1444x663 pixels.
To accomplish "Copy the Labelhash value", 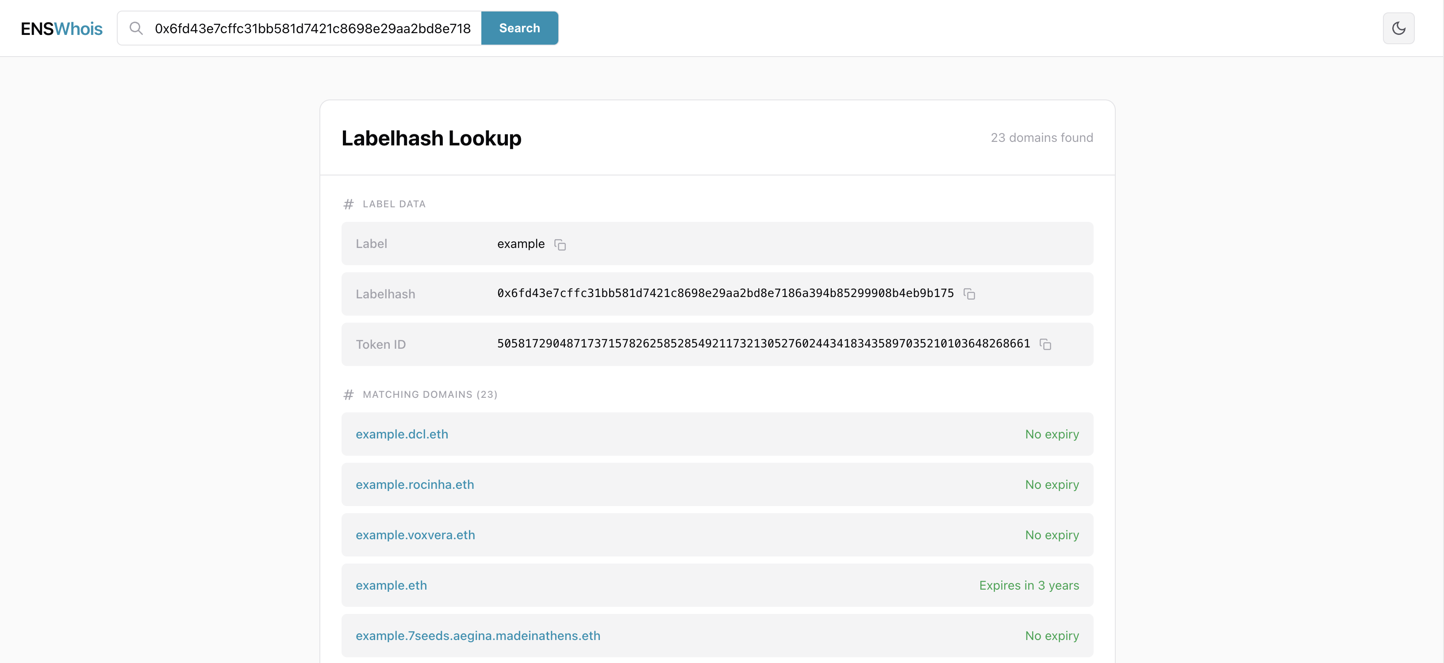I will click(x=969, y=294).
